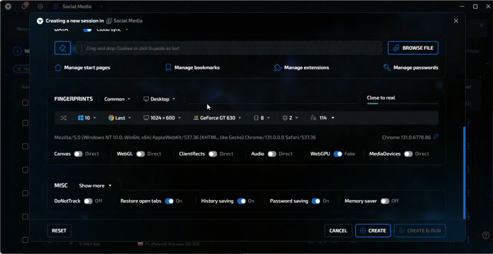Click the app logo in top-left corner
The width and height of the screenshot is (493, 254).
pos(8,6)
